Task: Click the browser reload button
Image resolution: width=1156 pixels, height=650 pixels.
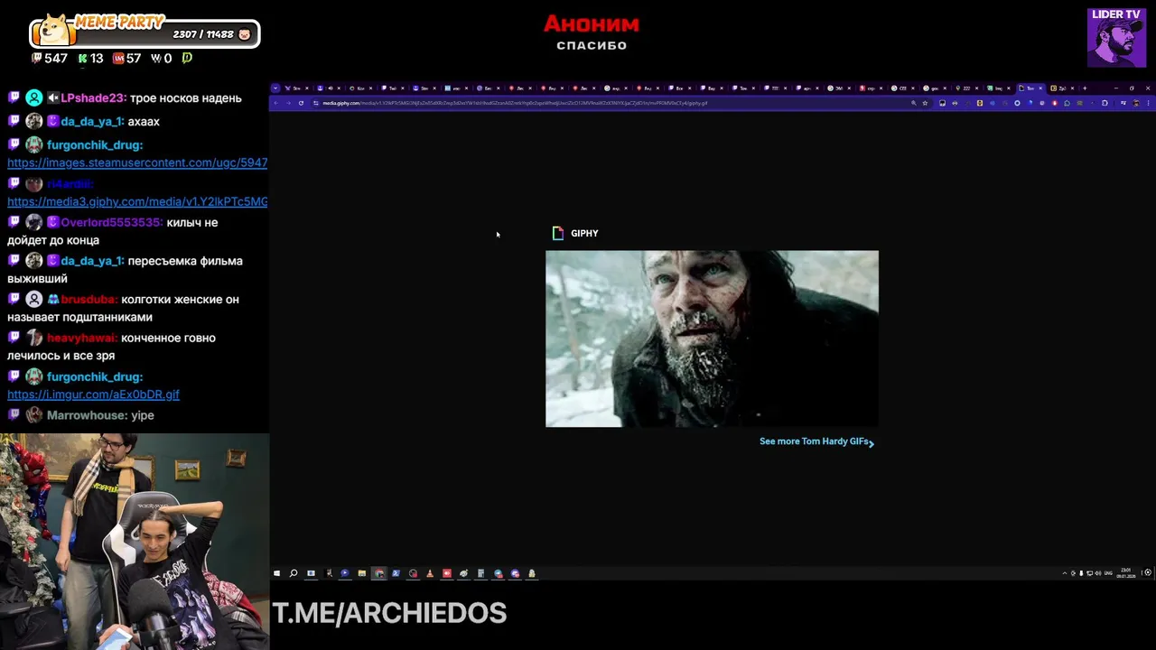Action: (301, 103)
